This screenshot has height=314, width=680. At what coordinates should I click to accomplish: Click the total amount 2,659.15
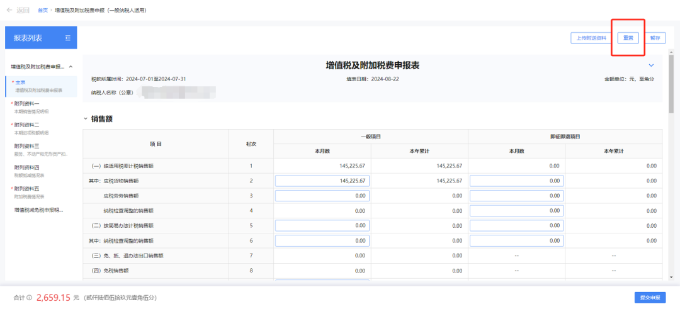[54, 298]
